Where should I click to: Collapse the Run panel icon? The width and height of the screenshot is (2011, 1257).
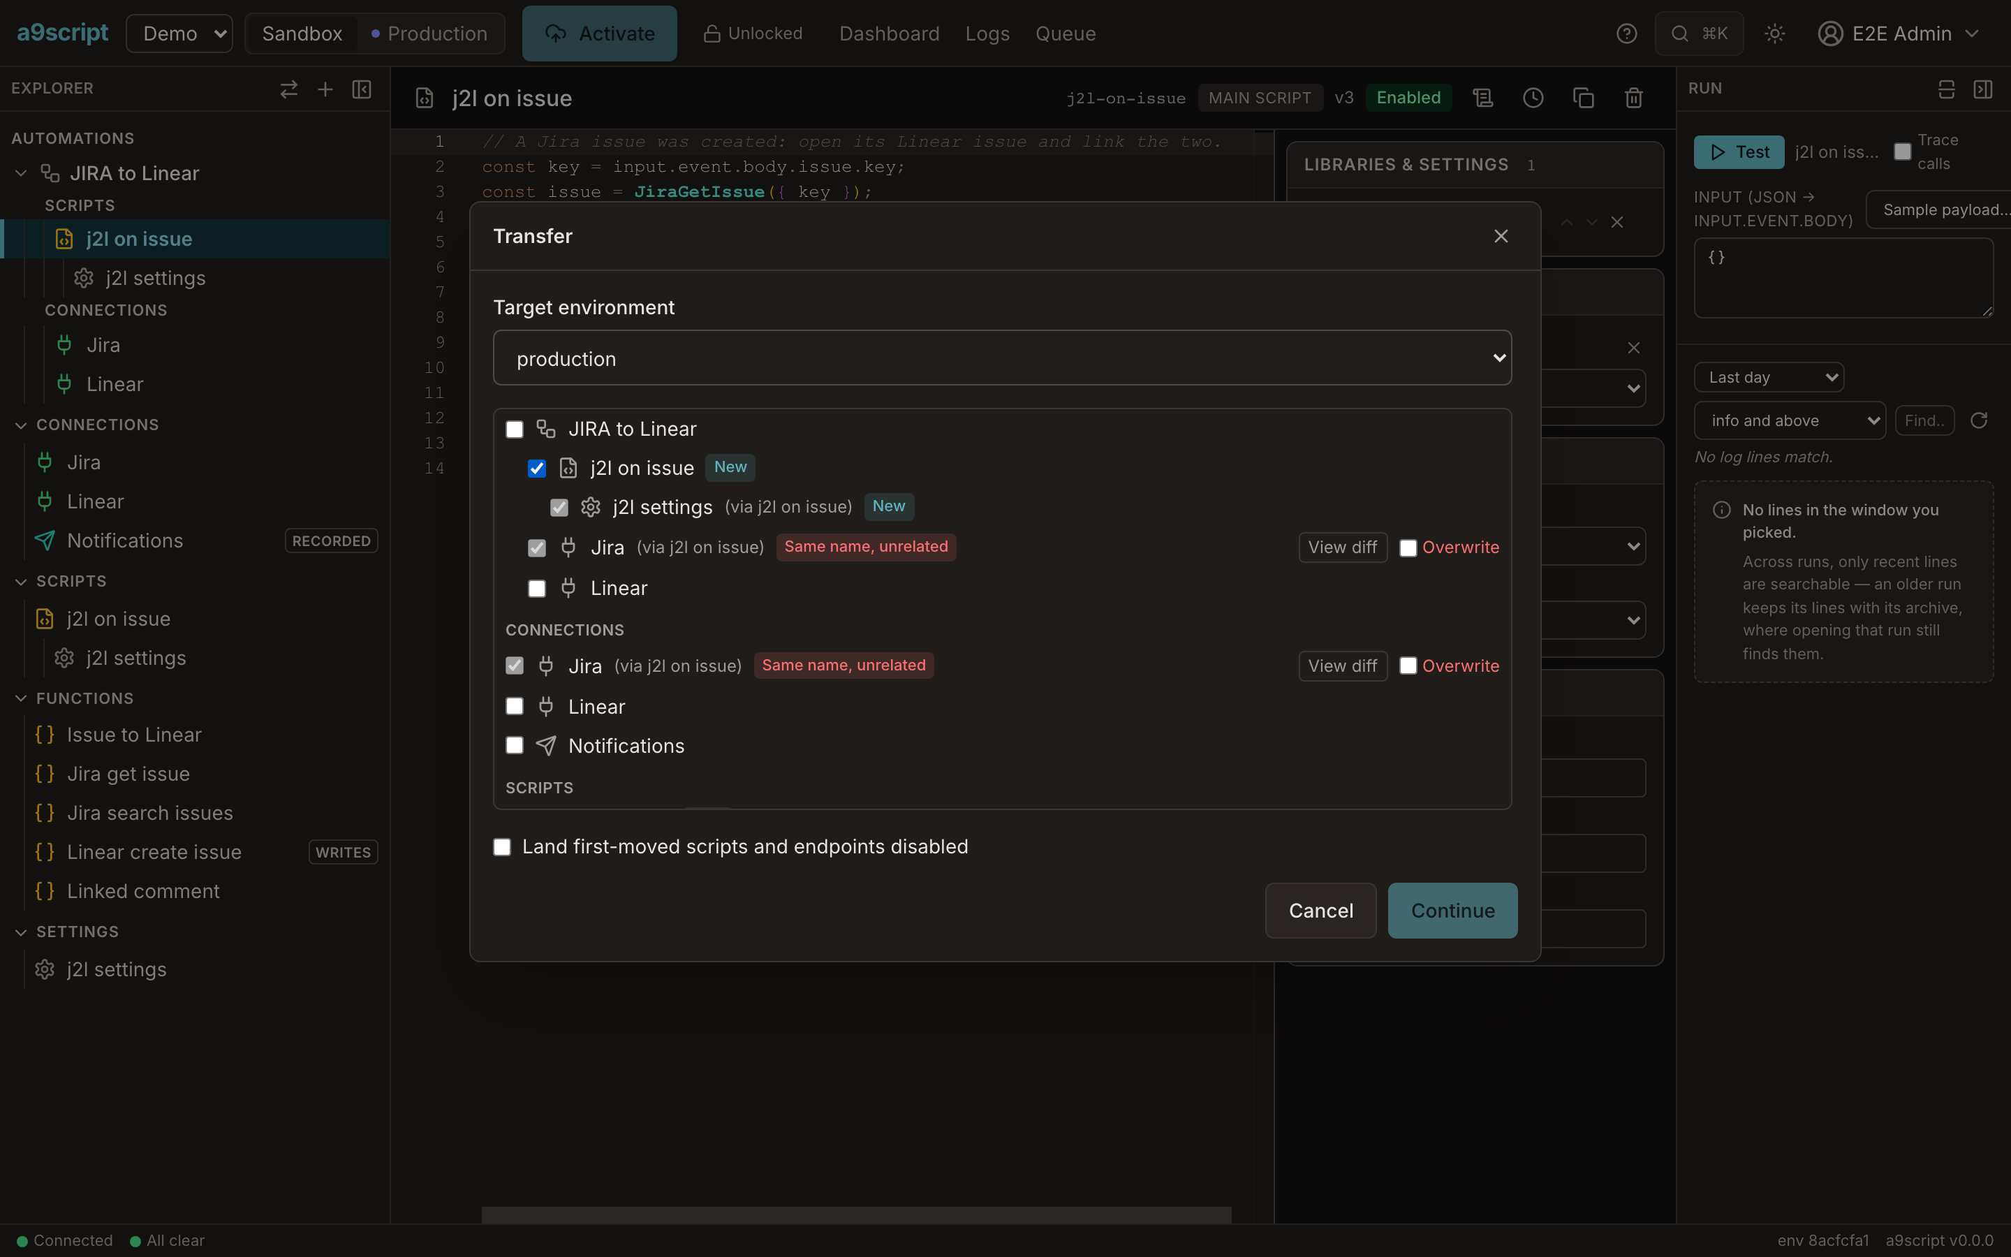click(1983, 89)
